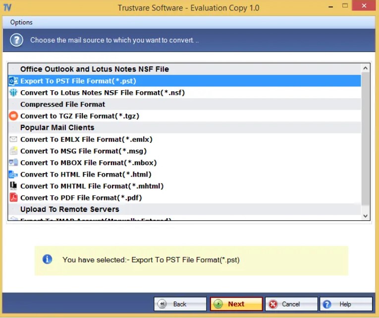Select Convert To Lotus Notes NSF File Format
The width and height of the screenshot is (379, 318).
click(x=184, y=92)
